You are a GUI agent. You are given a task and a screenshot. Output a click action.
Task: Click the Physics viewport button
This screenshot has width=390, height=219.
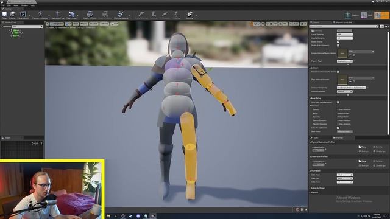point(83,24)
